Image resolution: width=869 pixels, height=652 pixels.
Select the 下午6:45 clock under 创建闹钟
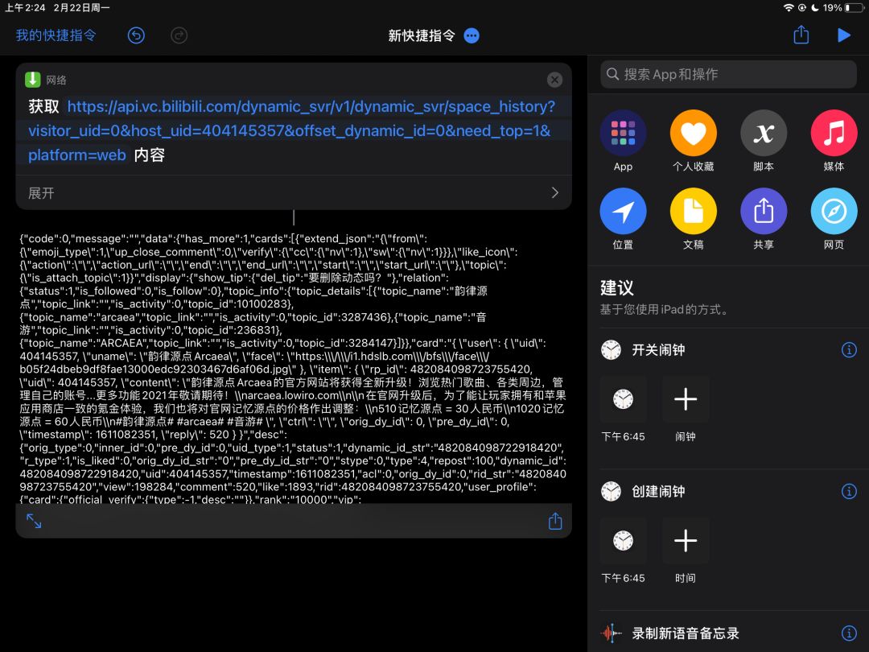click(x=623, y=541)
